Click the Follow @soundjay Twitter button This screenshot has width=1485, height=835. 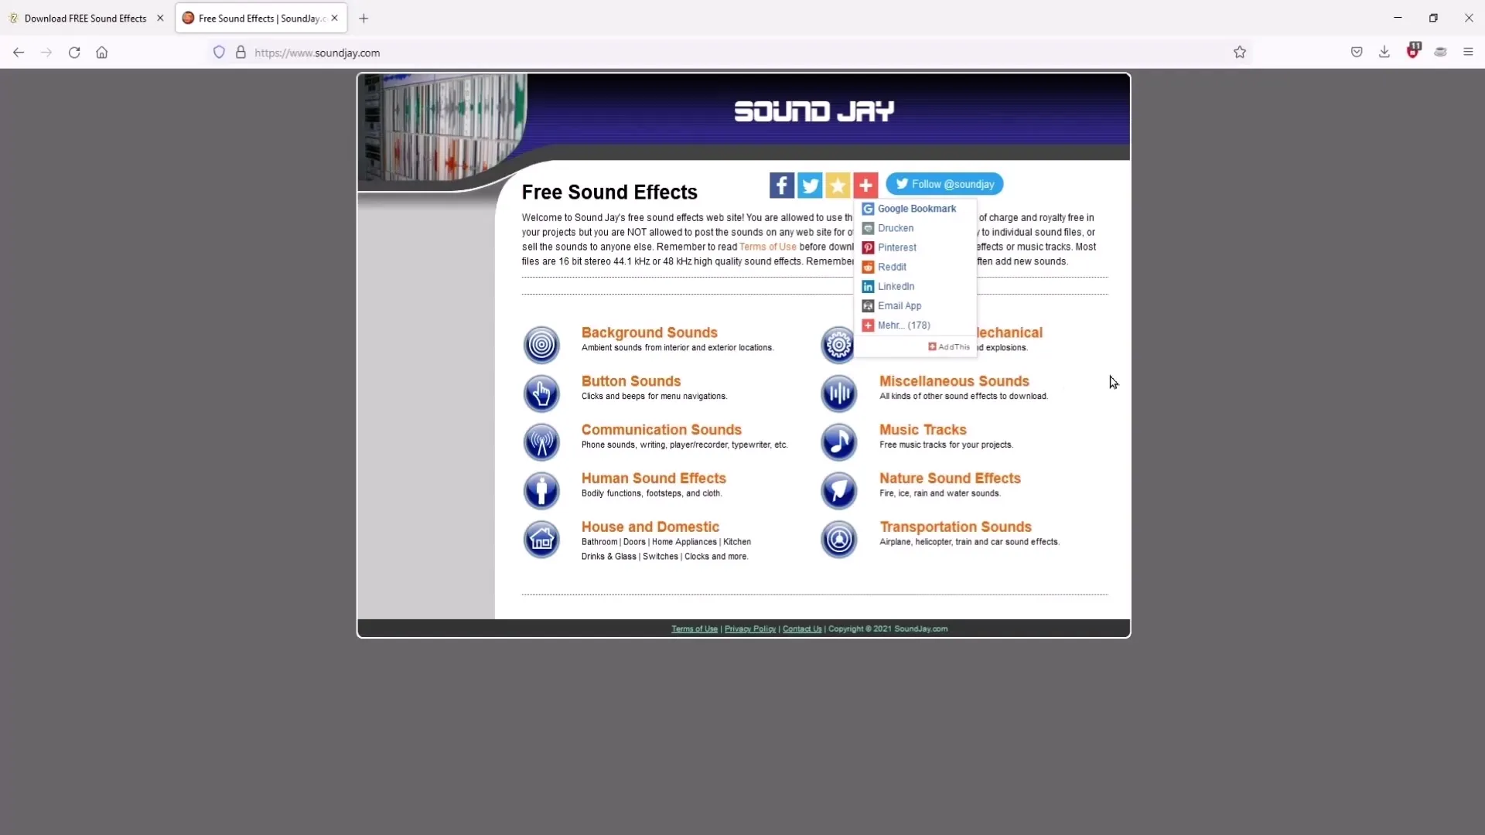pyautogui.click(x=944, y=185)
